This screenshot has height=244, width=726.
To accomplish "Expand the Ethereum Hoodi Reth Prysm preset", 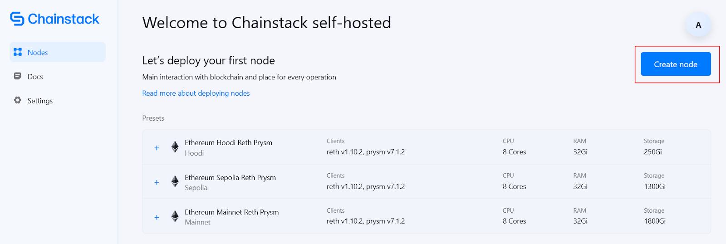I will coord(157,148).
